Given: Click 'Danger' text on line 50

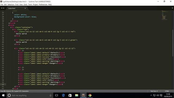Looking at the screenshot, I should pos(53,63).
